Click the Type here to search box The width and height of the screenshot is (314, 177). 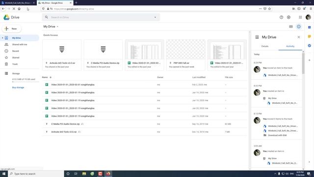click(x=36, y=174)
